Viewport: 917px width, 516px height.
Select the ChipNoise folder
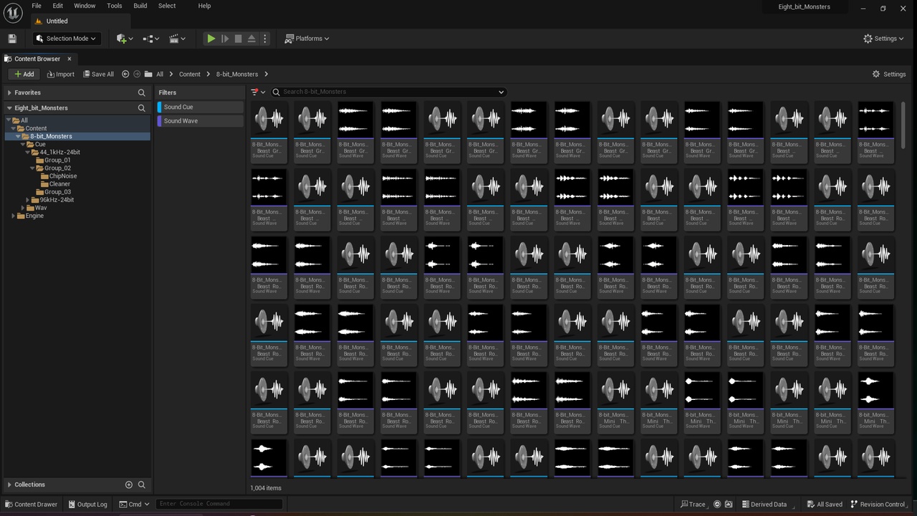click(x=63, y=176)
